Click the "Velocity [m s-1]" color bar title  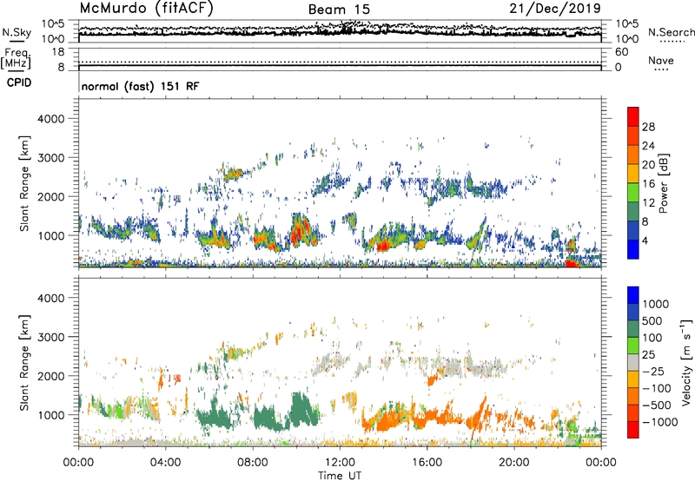pos(686,362)
